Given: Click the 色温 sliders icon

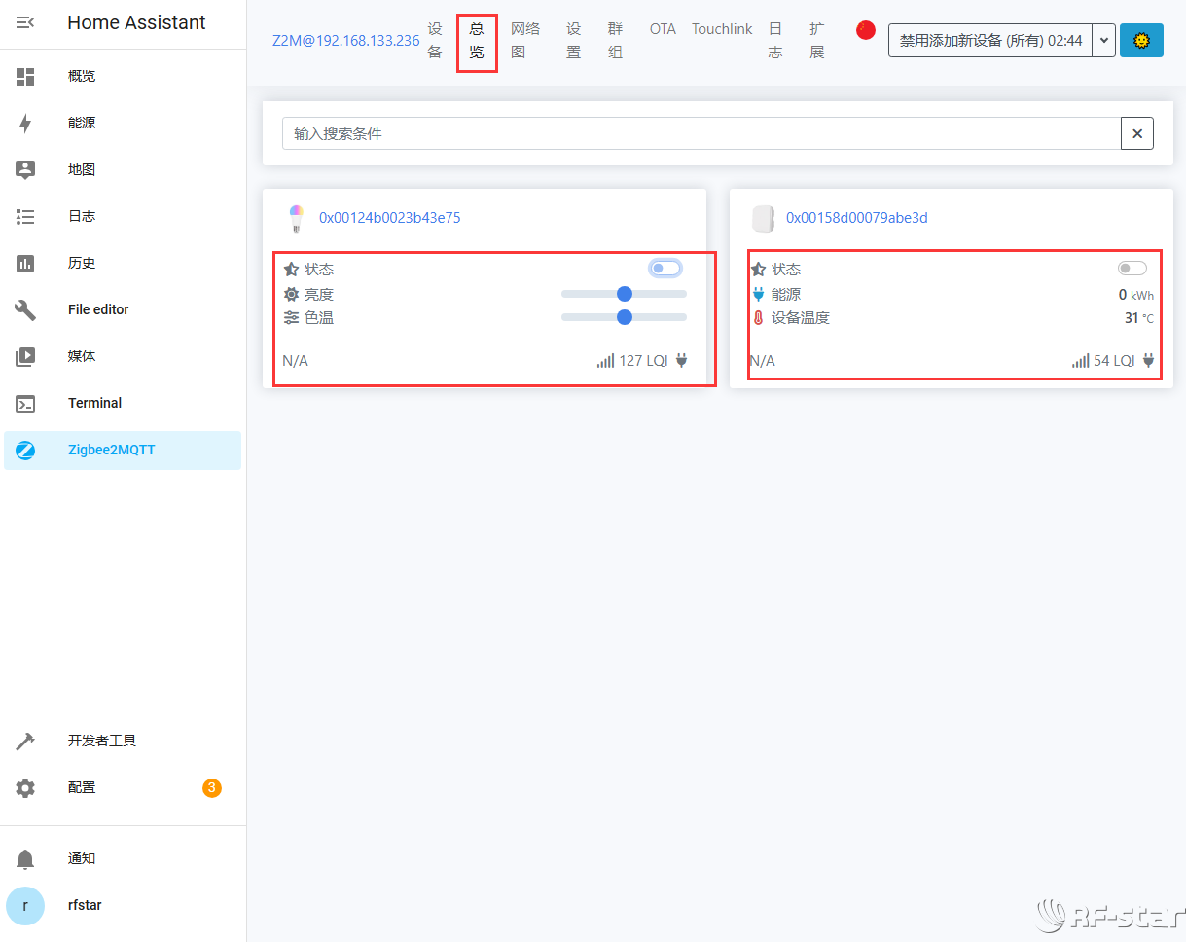Looking at the screenshot, I should 291,318.
